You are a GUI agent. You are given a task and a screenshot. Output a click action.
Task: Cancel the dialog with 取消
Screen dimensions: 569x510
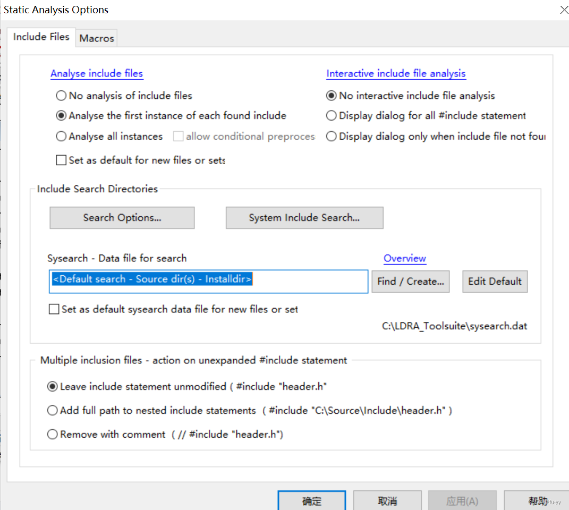click(387, 501)
